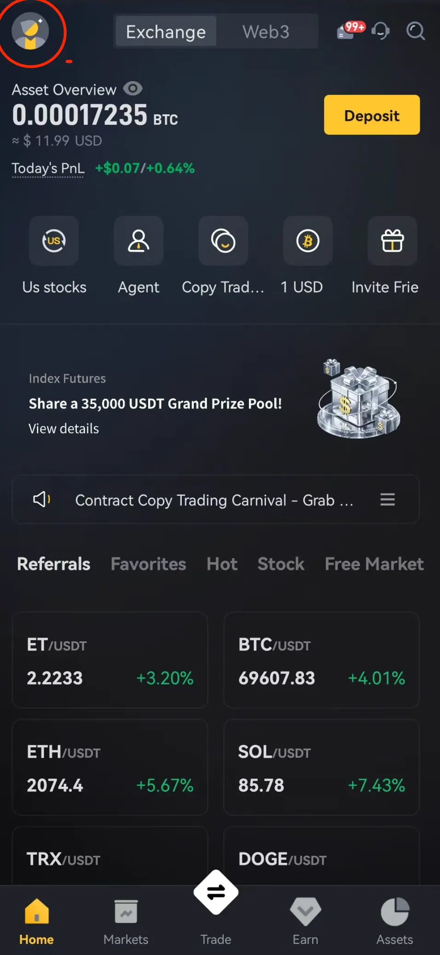Open Today's PnL details
The height and width of the screenshot is (955, 440).
click(48, 169)
